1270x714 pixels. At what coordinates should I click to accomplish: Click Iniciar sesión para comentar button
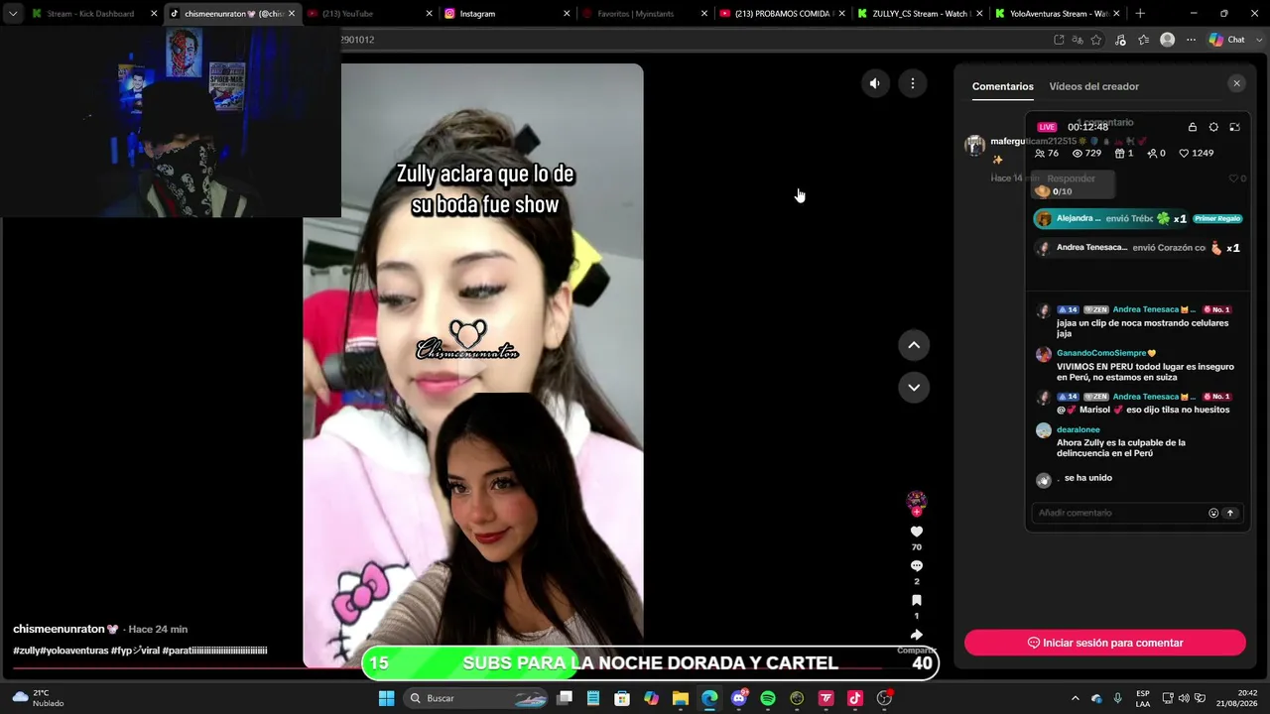(x=1105, y=643)
